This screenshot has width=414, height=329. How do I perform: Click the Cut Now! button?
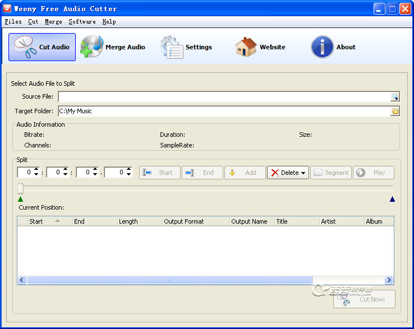point(365,299)
